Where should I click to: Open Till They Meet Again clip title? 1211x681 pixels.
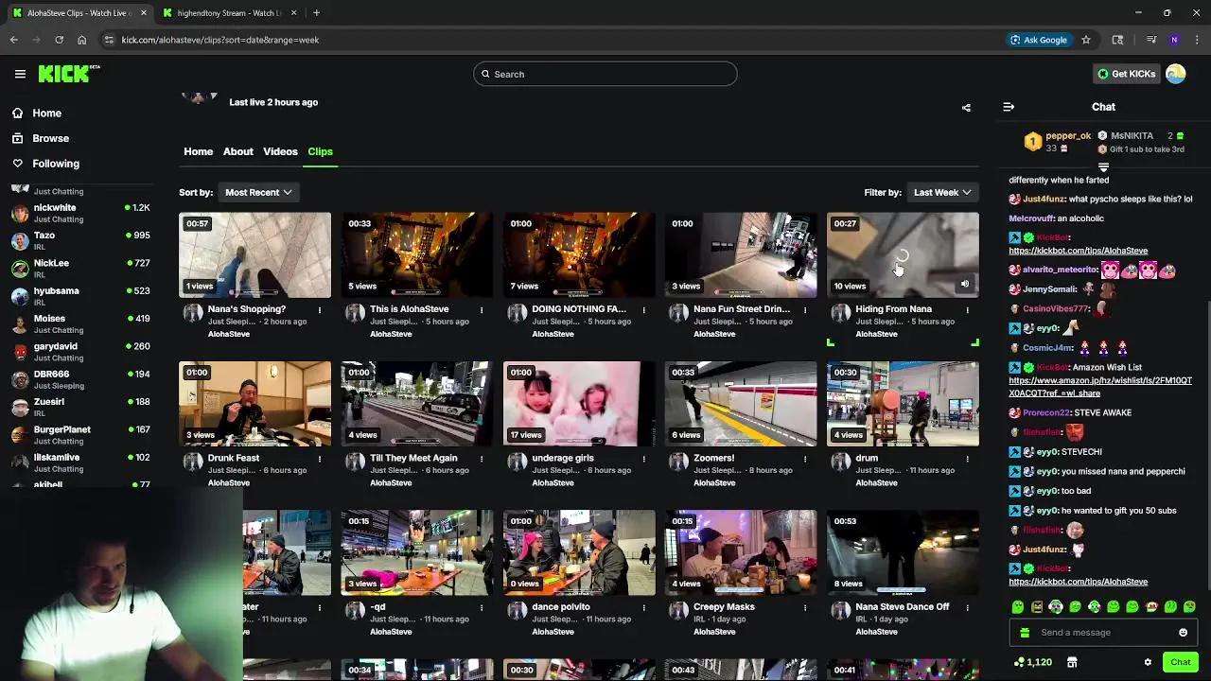click(x=413, y=458)
